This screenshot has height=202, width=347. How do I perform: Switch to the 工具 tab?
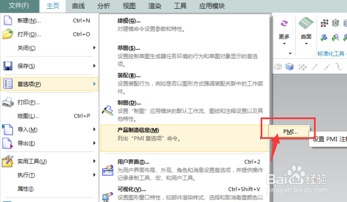tap(180, 6)
